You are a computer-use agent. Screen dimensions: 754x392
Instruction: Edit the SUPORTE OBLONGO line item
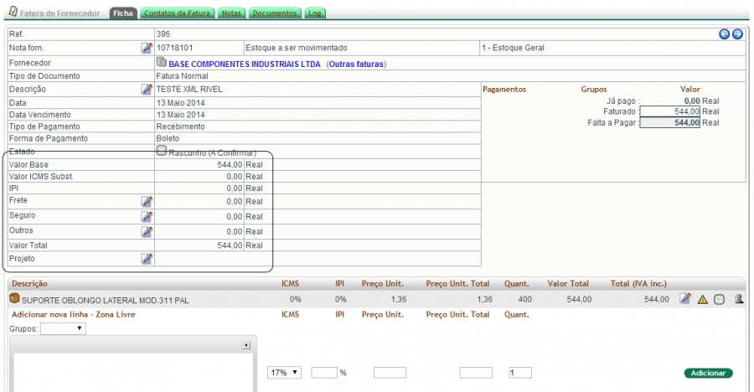pos(685,298)
